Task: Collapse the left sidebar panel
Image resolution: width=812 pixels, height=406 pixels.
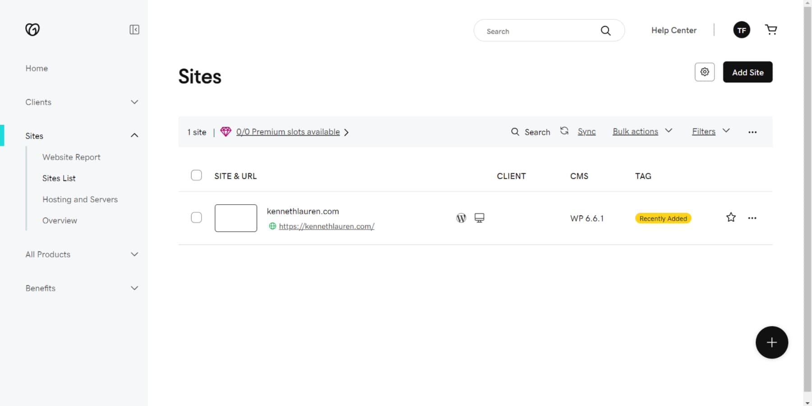Action: tap(134, 29)
